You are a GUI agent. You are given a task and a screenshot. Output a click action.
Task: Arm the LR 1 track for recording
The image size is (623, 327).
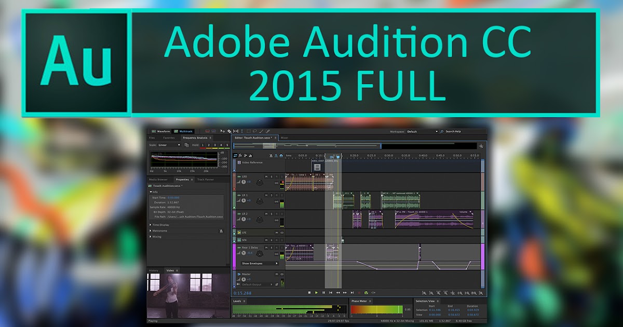click(x=276, y=195)
